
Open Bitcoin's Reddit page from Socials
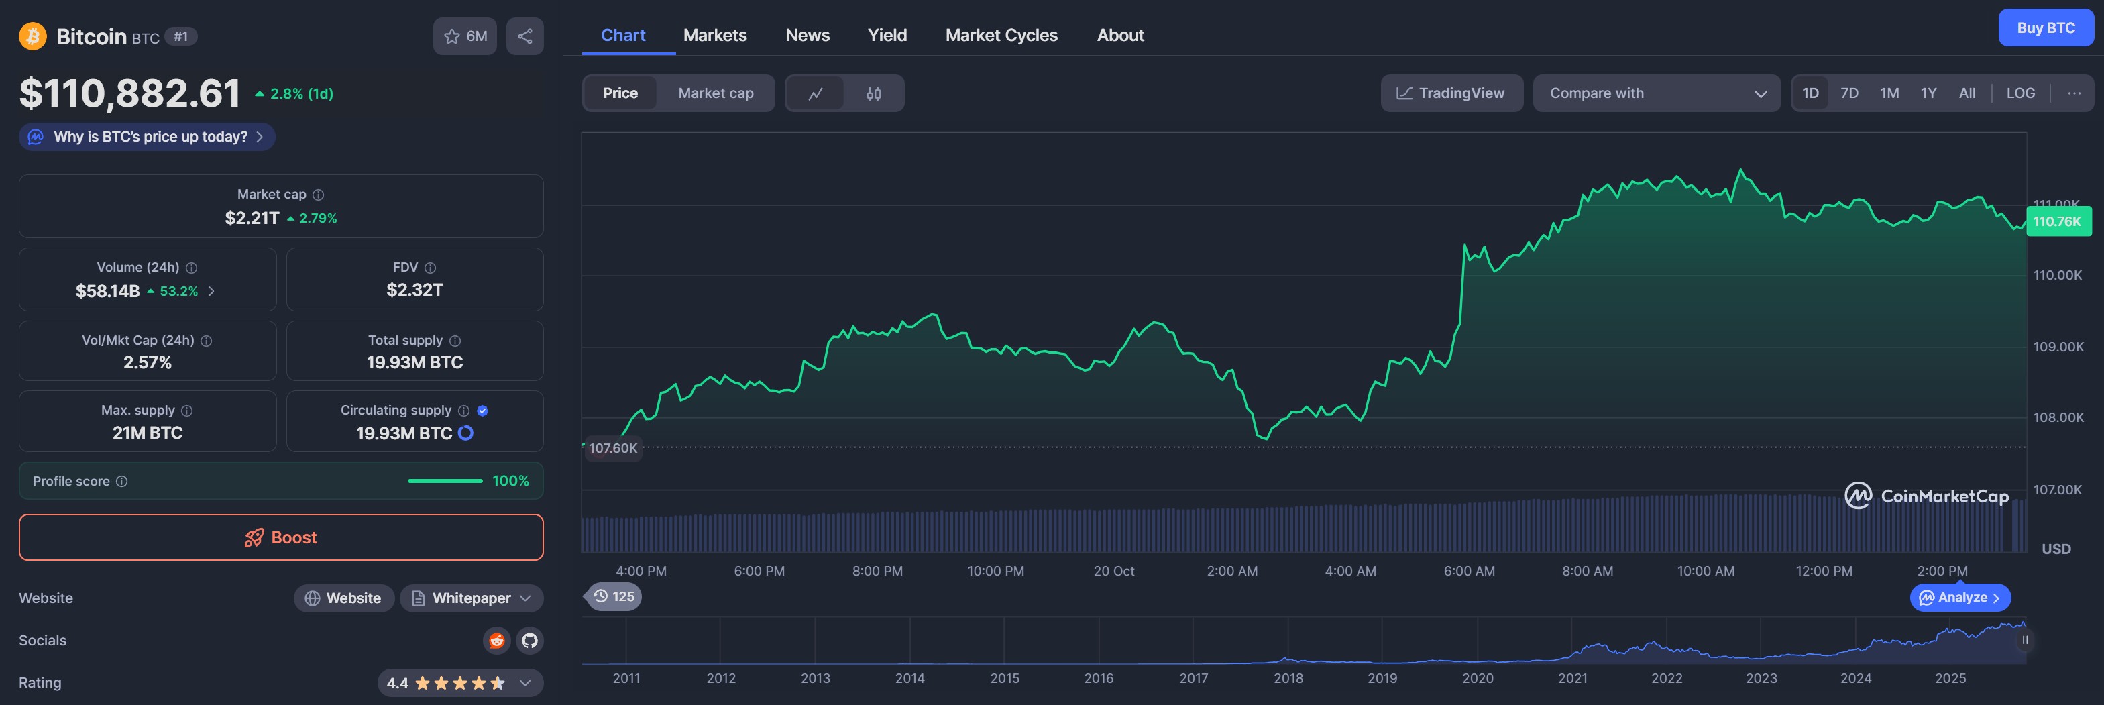[498, 641]
